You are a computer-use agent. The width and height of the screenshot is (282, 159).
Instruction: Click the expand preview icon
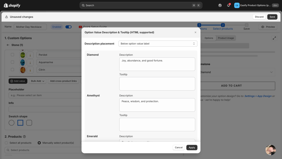(x=274, y=38)
